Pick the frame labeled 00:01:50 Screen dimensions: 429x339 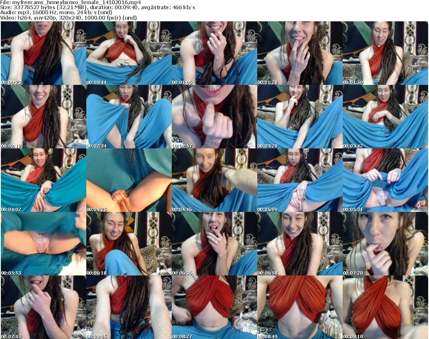click(385, 53)
